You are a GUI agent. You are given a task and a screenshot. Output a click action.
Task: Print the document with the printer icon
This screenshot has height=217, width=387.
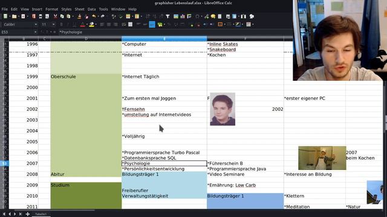coord(41,16)
